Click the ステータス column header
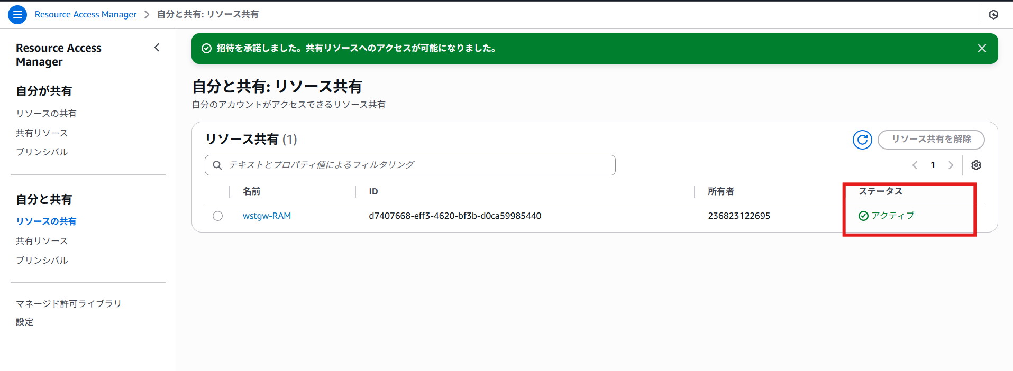This screenshot has width=1013, height=371. click(880, 191)
